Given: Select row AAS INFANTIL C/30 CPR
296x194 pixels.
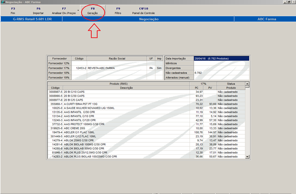Looking at the screenshot, I should [x=146, y=112].
